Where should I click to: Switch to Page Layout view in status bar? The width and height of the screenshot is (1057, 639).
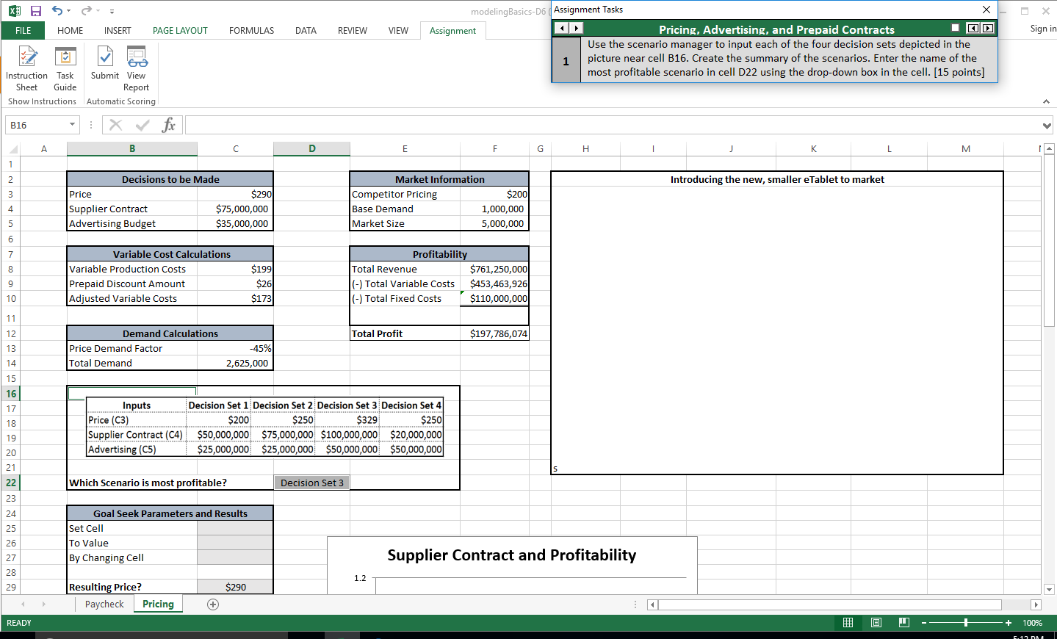tap(876, 623)
